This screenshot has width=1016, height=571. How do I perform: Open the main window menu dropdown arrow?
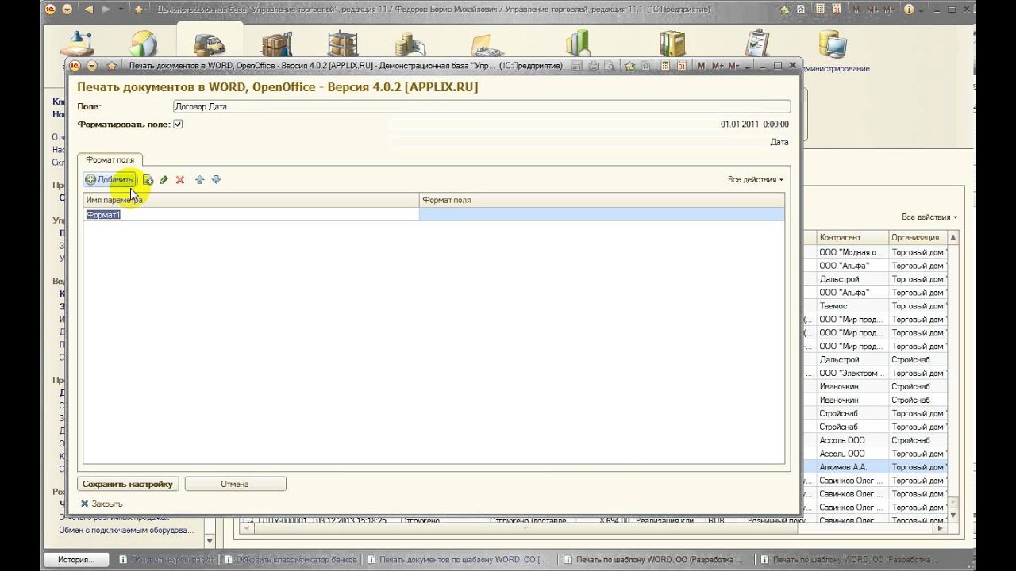[67, 10]
